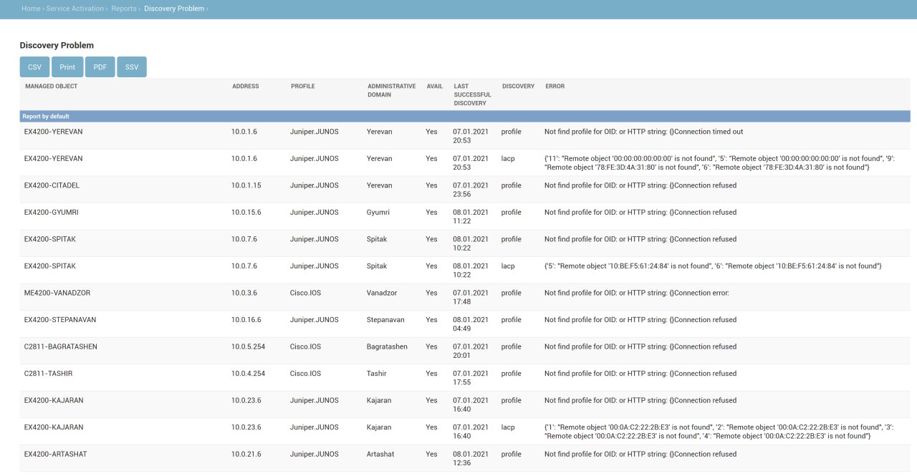The width and height of the screenshot is (917, 476).
Task: Sort by Address column header
Action: pos(246,87)
